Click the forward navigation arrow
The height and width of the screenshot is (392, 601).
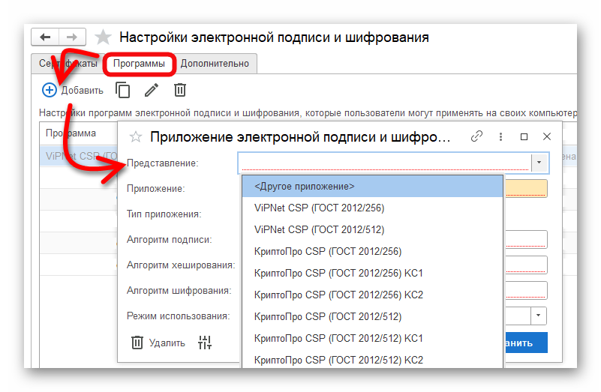(72, 37)
